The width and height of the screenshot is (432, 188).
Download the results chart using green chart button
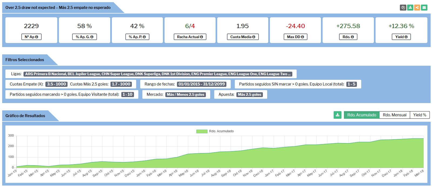click(x=337, y=115)
